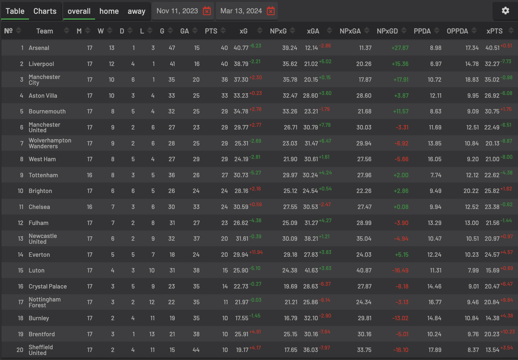Image resolution: width=518 pixels, height=360 pixels.
Task: Click Nottingham Forest's PPDA value 16.77
Action: coord(435,302)
